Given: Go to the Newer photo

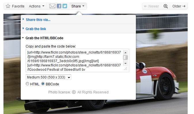Looking at the screenshot, I should (152, 6).
